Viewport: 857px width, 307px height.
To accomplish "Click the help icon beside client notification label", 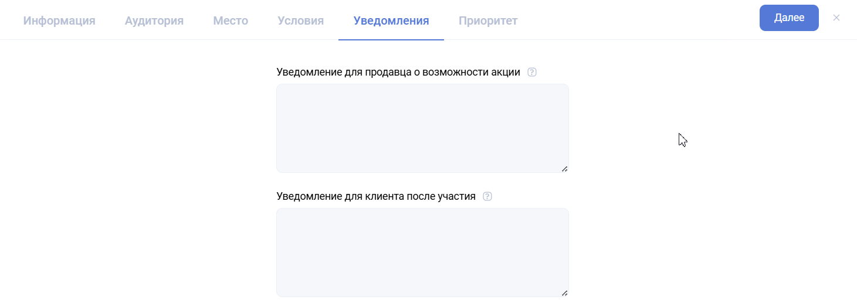I will (487, 197).
